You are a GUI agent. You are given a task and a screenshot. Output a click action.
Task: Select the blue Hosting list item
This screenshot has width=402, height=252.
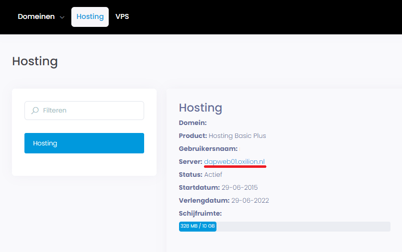[84, 143]
